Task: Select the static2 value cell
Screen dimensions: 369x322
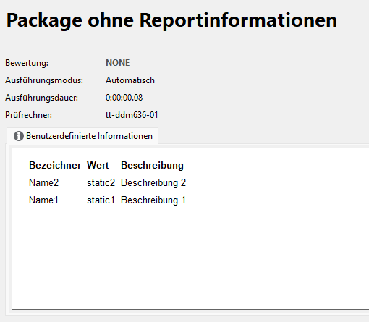Action: 101,182
